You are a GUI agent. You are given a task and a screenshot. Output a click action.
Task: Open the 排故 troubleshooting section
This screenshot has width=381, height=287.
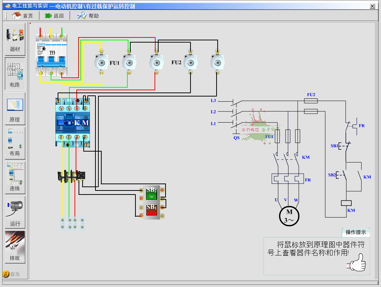click(x=15, y=247)
